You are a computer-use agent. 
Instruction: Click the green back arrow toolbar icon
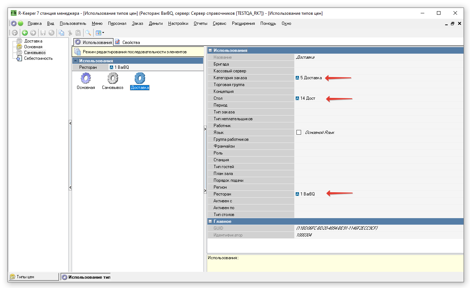[25, 33]
